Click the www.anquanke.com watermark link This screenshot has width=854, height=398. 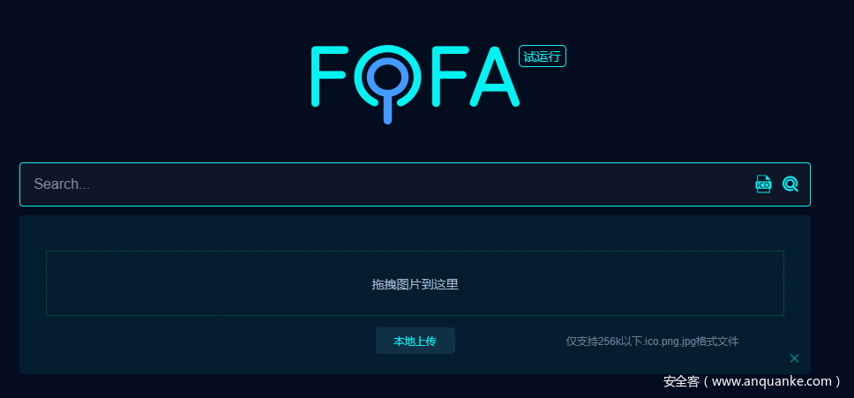771,381
